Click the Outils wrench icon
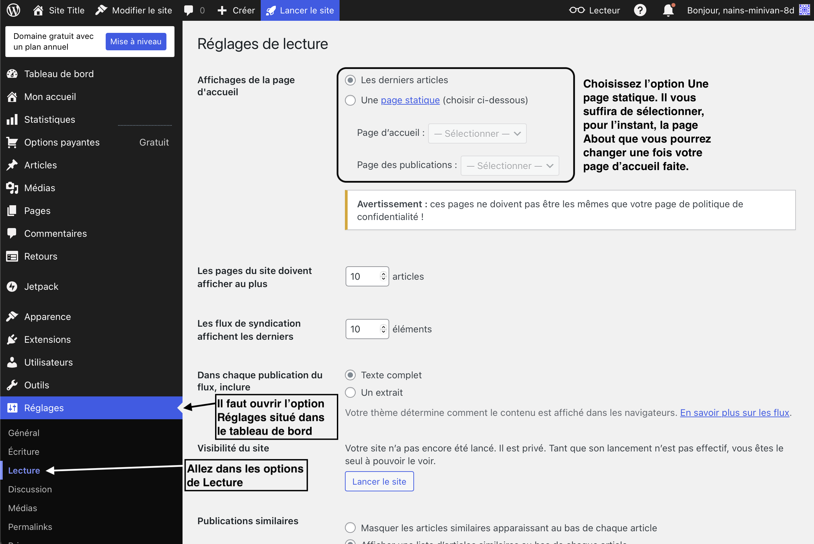 click(12, 385)
